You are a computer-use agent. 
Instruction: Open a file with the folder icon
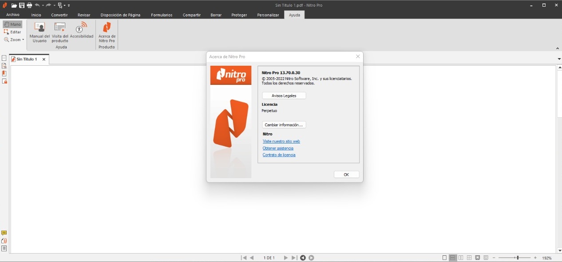[x=14, y=5]
